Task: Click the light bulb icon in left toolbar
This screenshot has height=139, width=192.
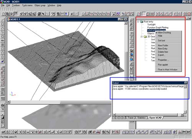Action: pos(3,113)
